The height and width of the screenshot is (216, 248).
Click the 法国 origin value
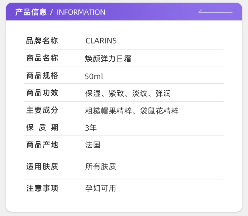pos(93,145)
